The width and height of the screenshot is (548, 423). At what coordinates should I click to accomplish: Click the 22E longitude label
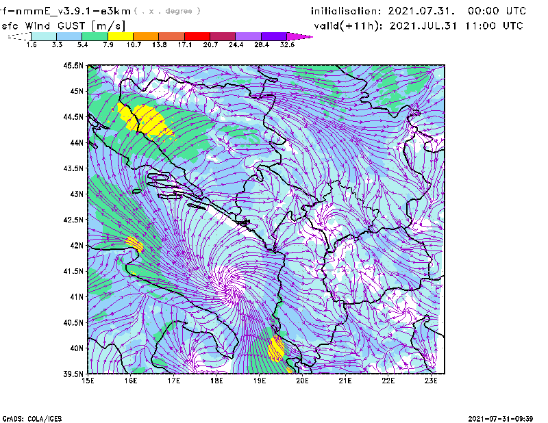click(388, 381)
